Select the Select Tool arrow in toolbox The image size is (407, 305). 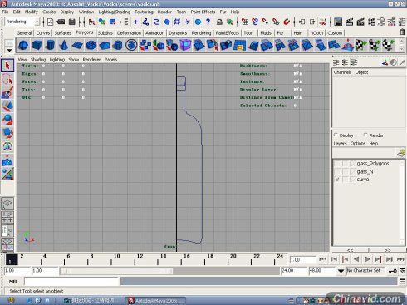tap(7, 66)
